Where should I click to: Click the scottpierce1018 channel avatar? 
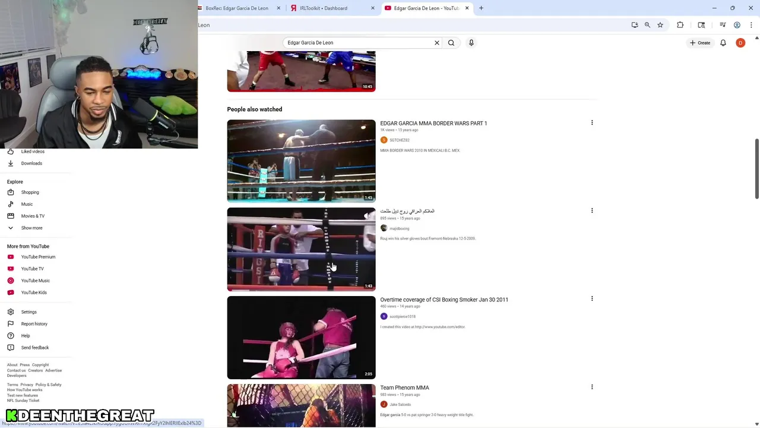pyautogui.click(x=384, y=316)
